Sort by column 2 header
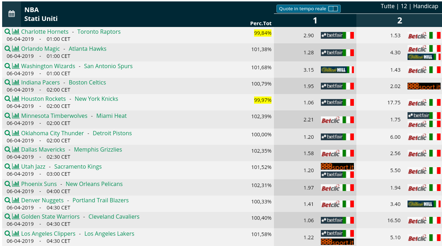Image resolution: width=442 pixels, height=246 pixels. pos(399,21)
